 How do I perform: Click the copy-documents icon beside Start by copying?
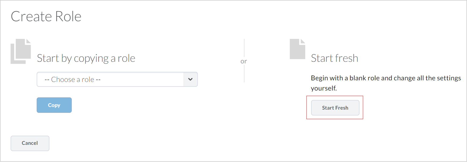click(21, 51)
